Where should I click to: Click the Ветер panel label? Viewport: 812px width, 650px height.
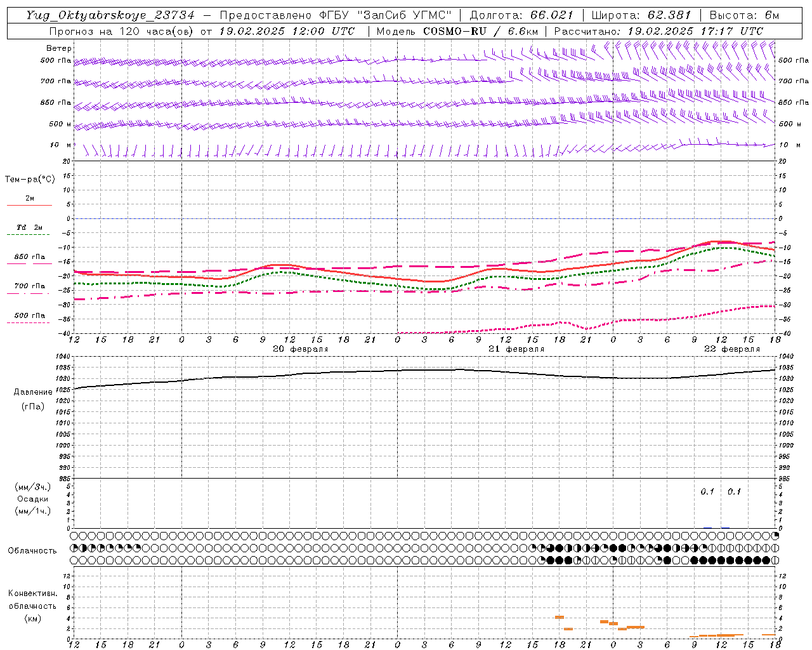coord(59,48)
